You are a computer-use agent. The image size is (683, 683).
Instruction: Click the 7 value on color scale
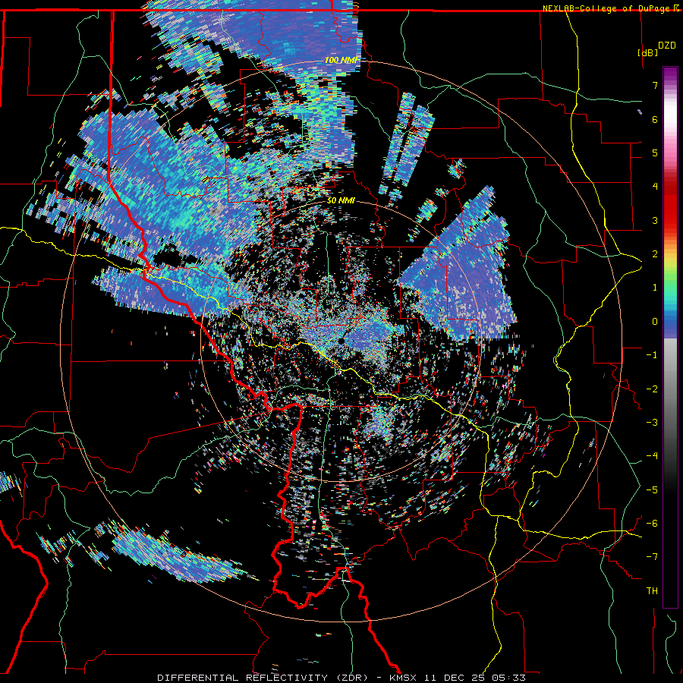point(655,85)
